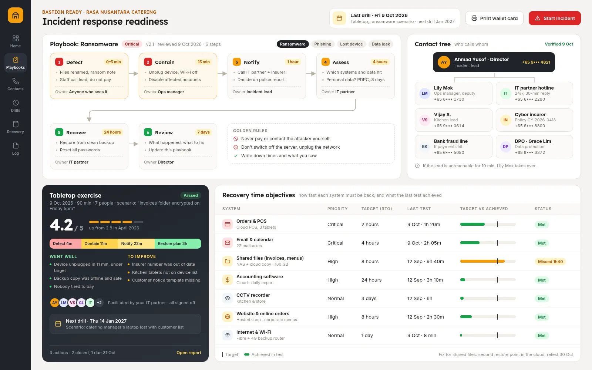The width and height of the screenshot is (592, 370).
Task: Open the Playbooks sidebar section
Action: pos(16,63)
